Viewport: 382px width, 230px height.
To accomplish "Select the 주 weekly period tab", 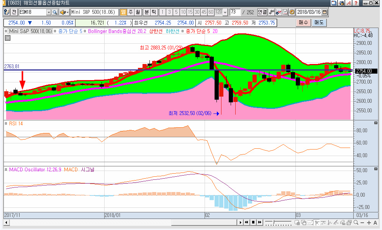I will coord(131,12).
